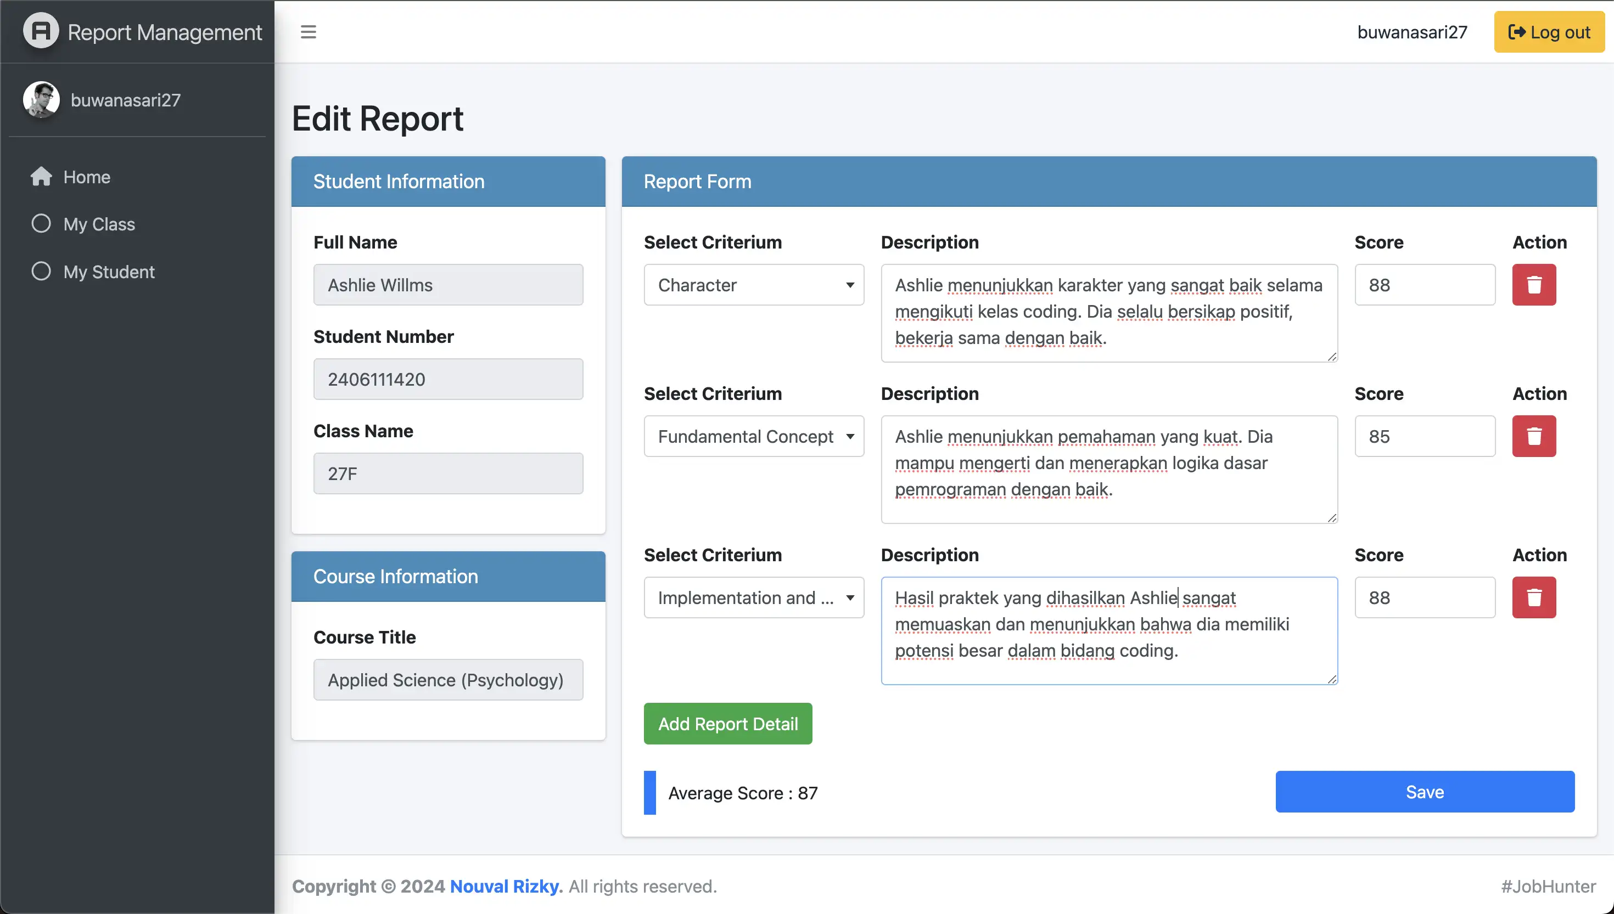Toggle the sidebar with the hamburger icon
Image resolution: width=1614 pixels, height=914 pixels.
[x=308, y=31]
